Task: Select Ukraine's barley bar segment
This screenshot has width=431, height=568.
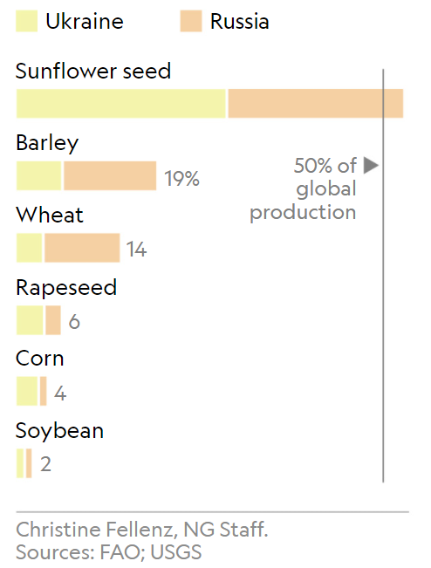Action: [x=38, y=175]
